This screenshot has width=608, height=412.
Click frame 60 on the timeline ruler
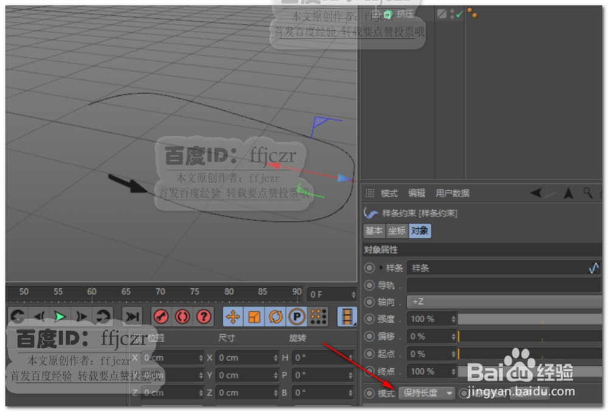pyautogui.click(x=92, y=292)
